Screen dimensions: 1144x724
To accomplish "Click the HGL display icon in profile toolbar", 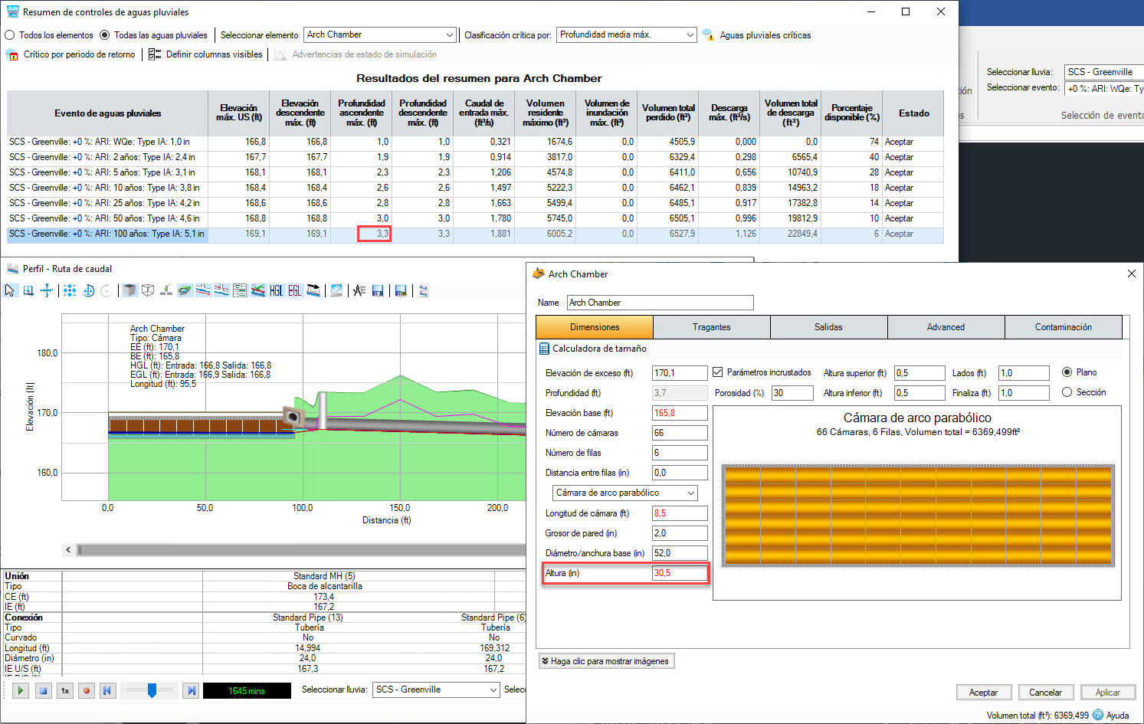I will tap(277, 290).
